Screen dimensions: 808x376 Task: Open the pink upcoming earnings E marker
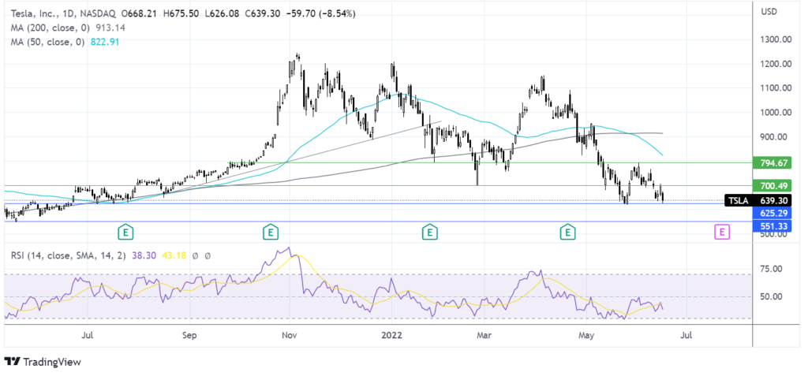[722, 233]
